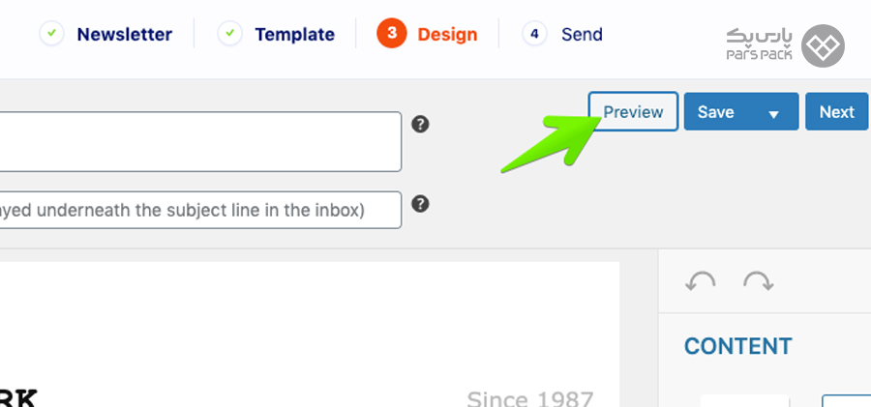Click the Newsletter step green checkmark
The width and height of the screenshot is (871, 407).
pyautogui.click(x=51, y=34)
